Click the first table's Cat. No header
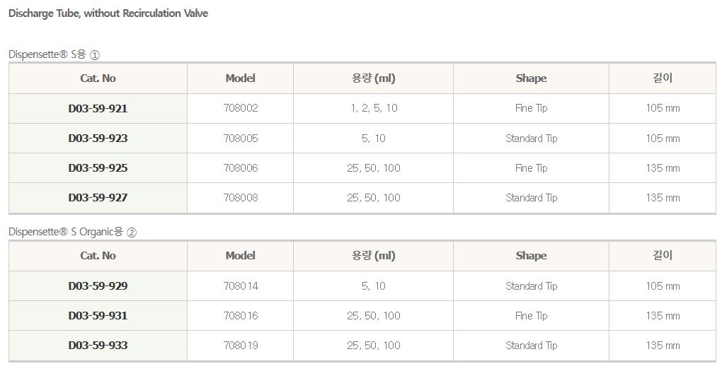722x371 pixels. 98,78
